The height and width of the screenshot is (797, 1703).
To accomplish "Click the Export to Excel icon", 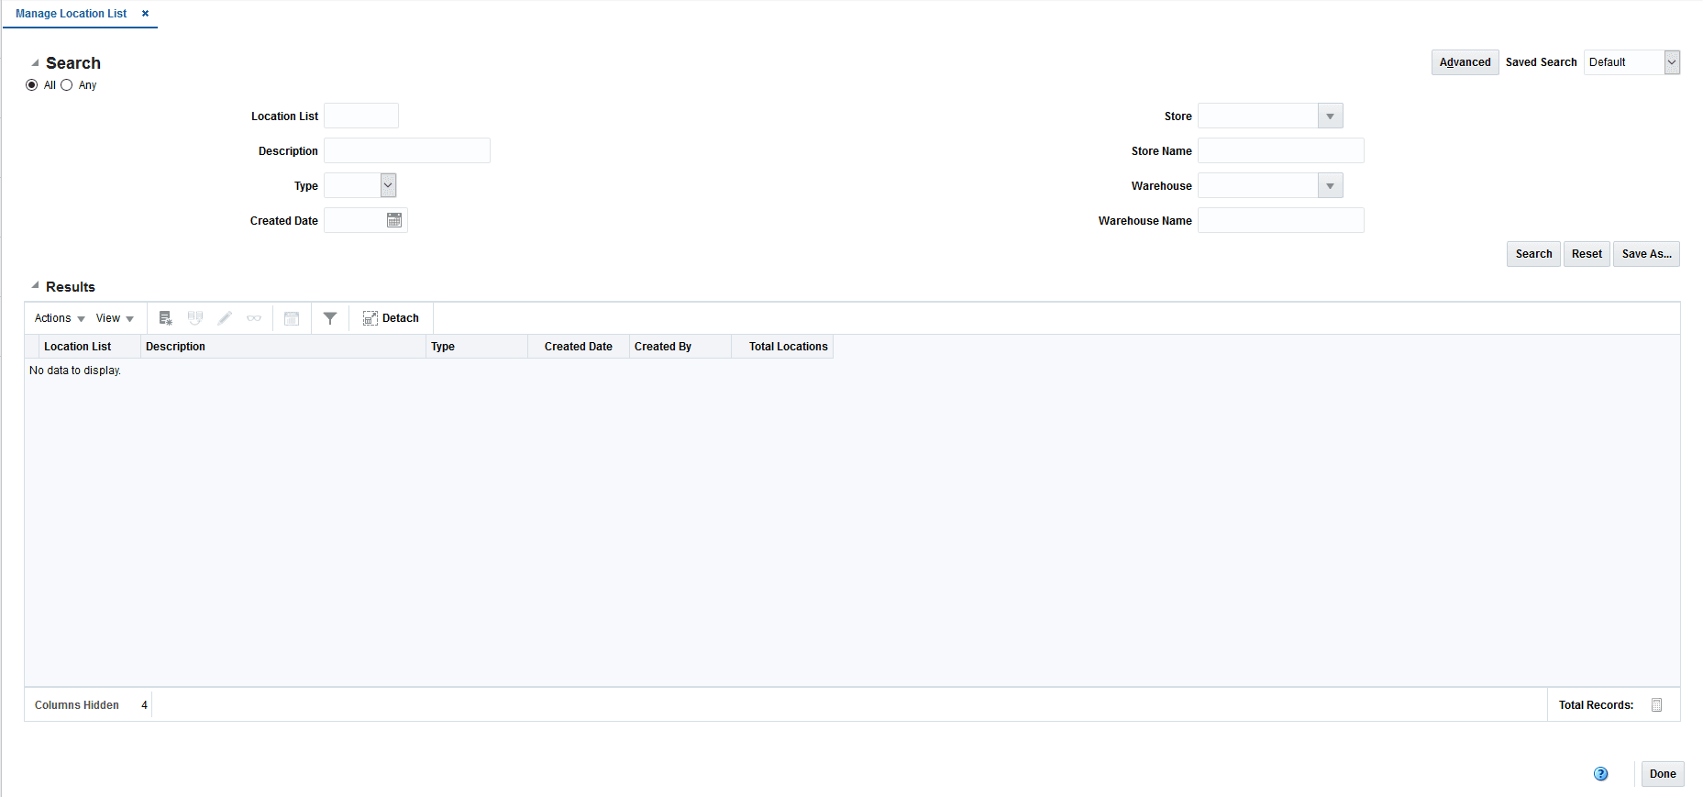I will [x=292, y=318].
